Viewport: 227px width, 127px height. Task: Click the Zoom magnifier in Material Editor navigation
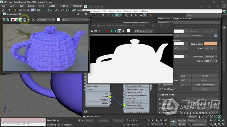coord(203,117)
